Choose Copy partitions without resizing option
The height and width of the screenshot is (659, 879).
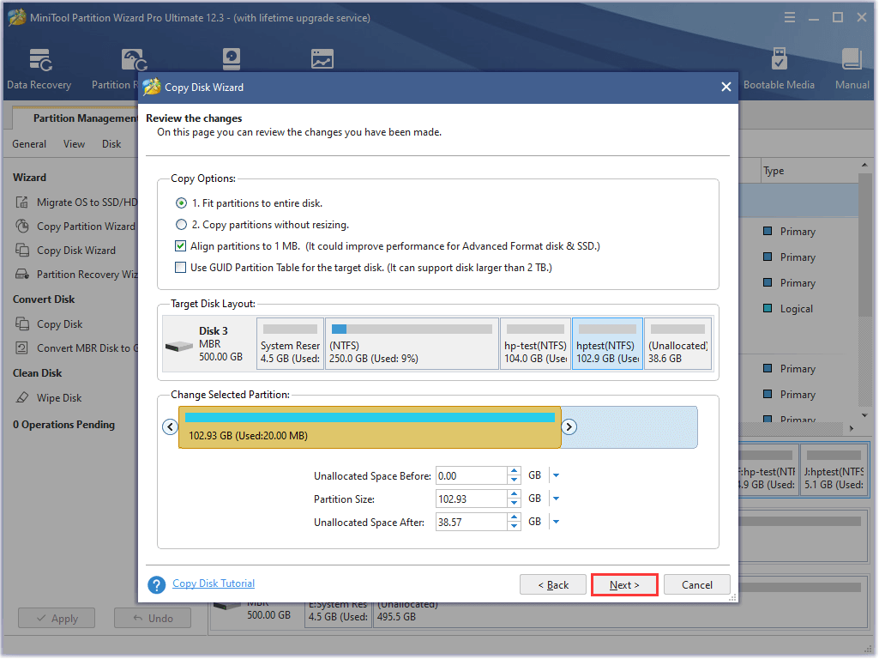click(x=181, y=225)
